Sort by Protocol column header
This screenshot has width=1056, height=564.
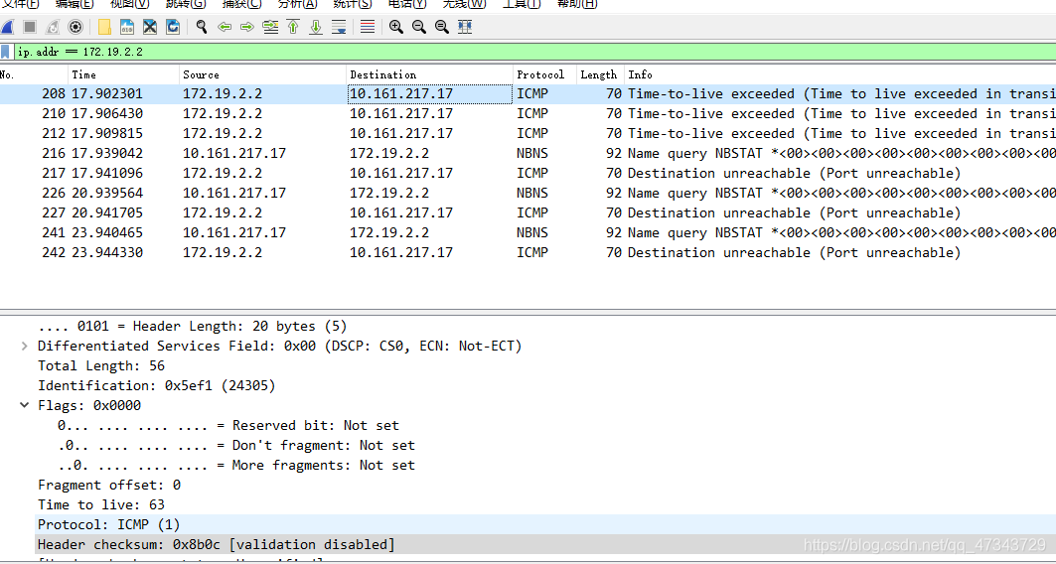(544, 74)
